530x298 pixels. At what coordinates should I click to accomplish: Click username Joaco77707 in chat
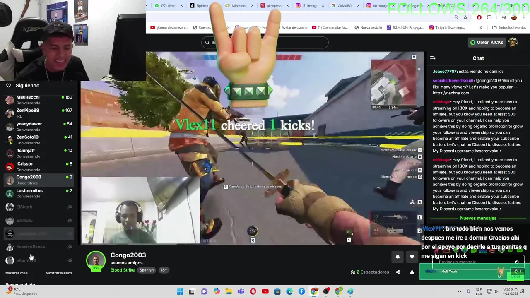[445, 72]
